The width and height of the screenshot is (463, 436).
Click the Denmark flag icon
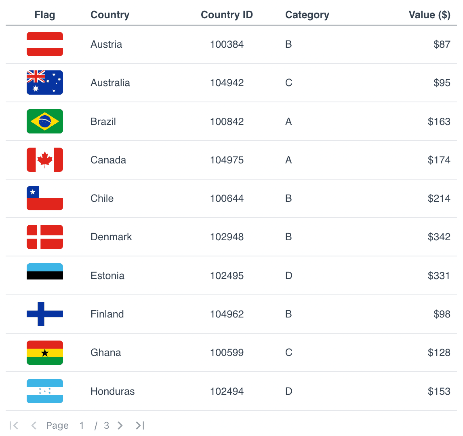click(x=45, y=237)
